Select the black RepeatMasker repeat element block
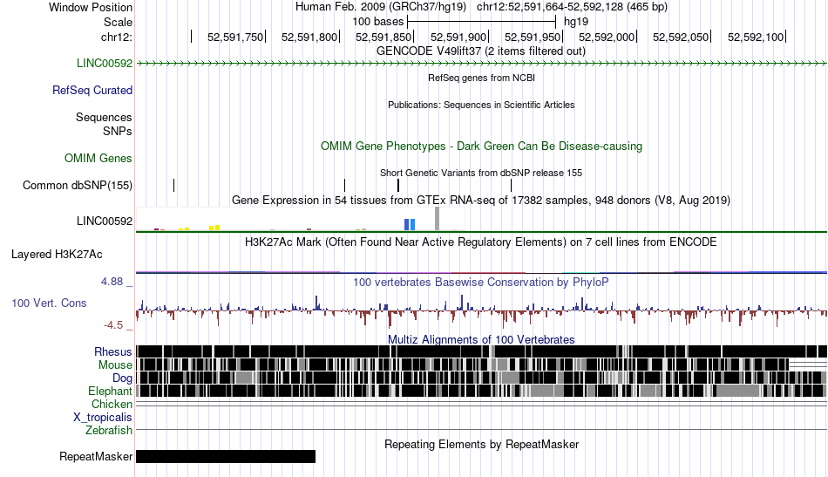Viewport: 828px width, 477px height. (226, 456)
